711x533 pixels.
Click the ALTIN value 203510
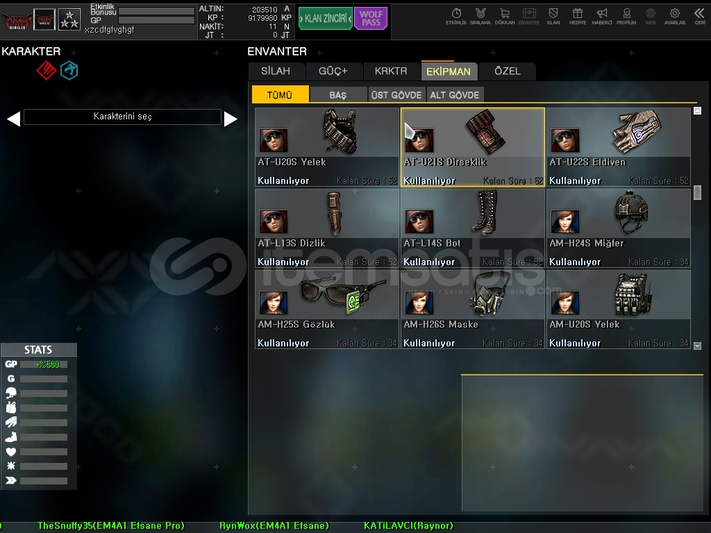point(265,9)
